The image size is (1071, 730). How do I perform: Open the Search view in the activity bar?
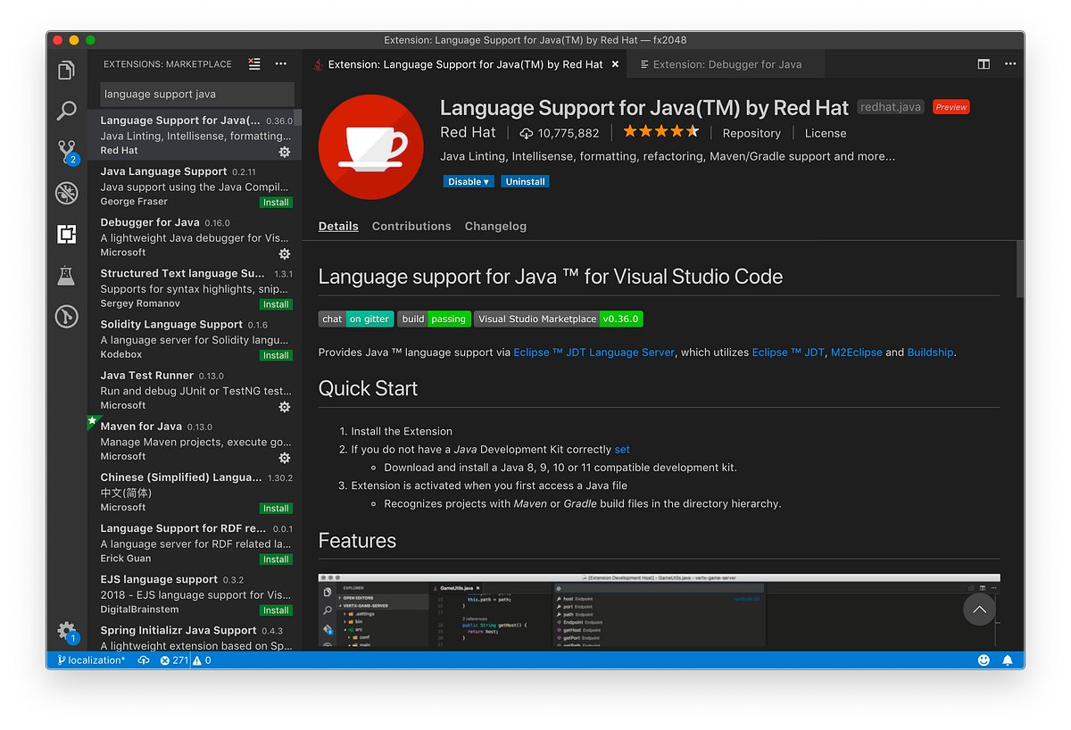coord(67,111)
